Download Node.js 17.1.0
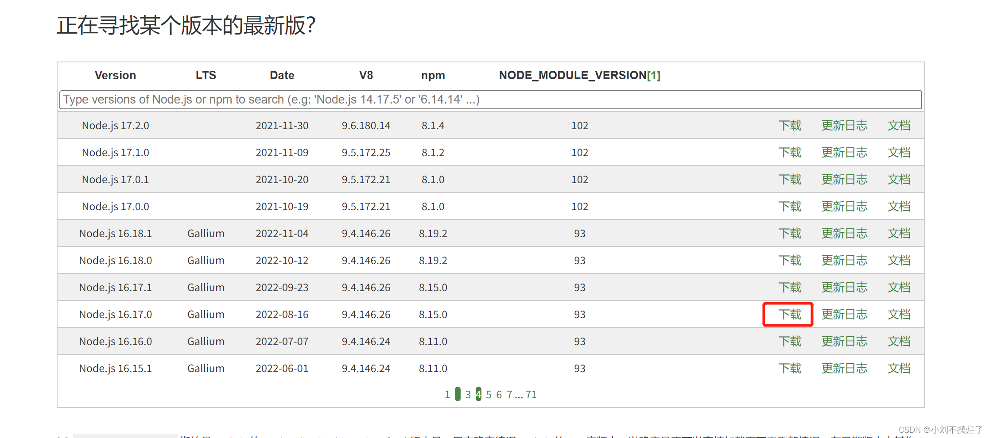This screenshot has height=438, width=989. tap(790, 153)
